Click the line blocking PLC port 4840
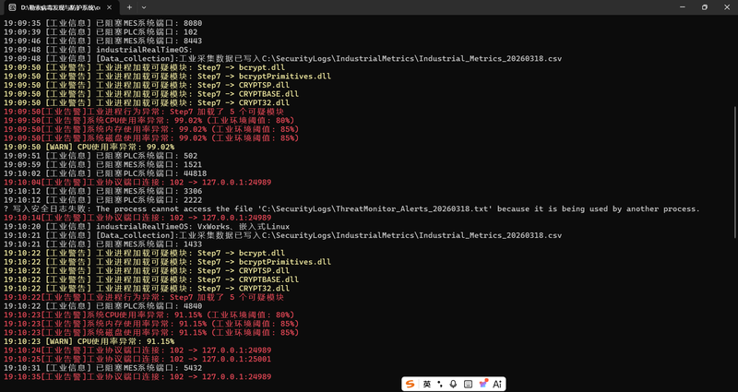The height and width of the screenshot is (392, 738). tap(103, 306)
